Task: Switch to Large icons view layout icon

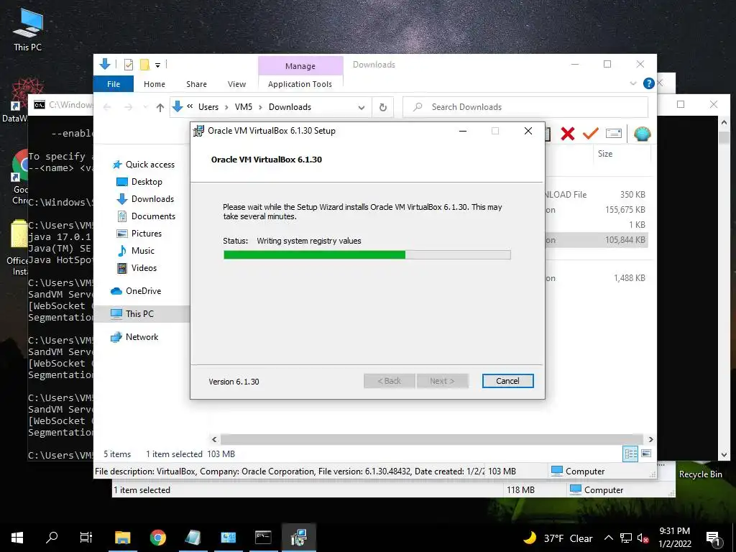Action: click(x=646, y=454)
